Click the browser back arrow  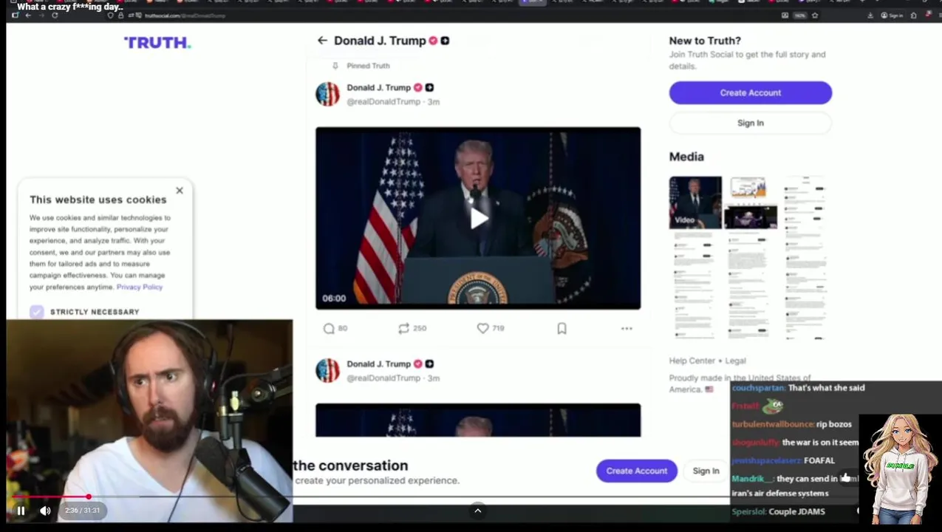(x=28, y=16)
